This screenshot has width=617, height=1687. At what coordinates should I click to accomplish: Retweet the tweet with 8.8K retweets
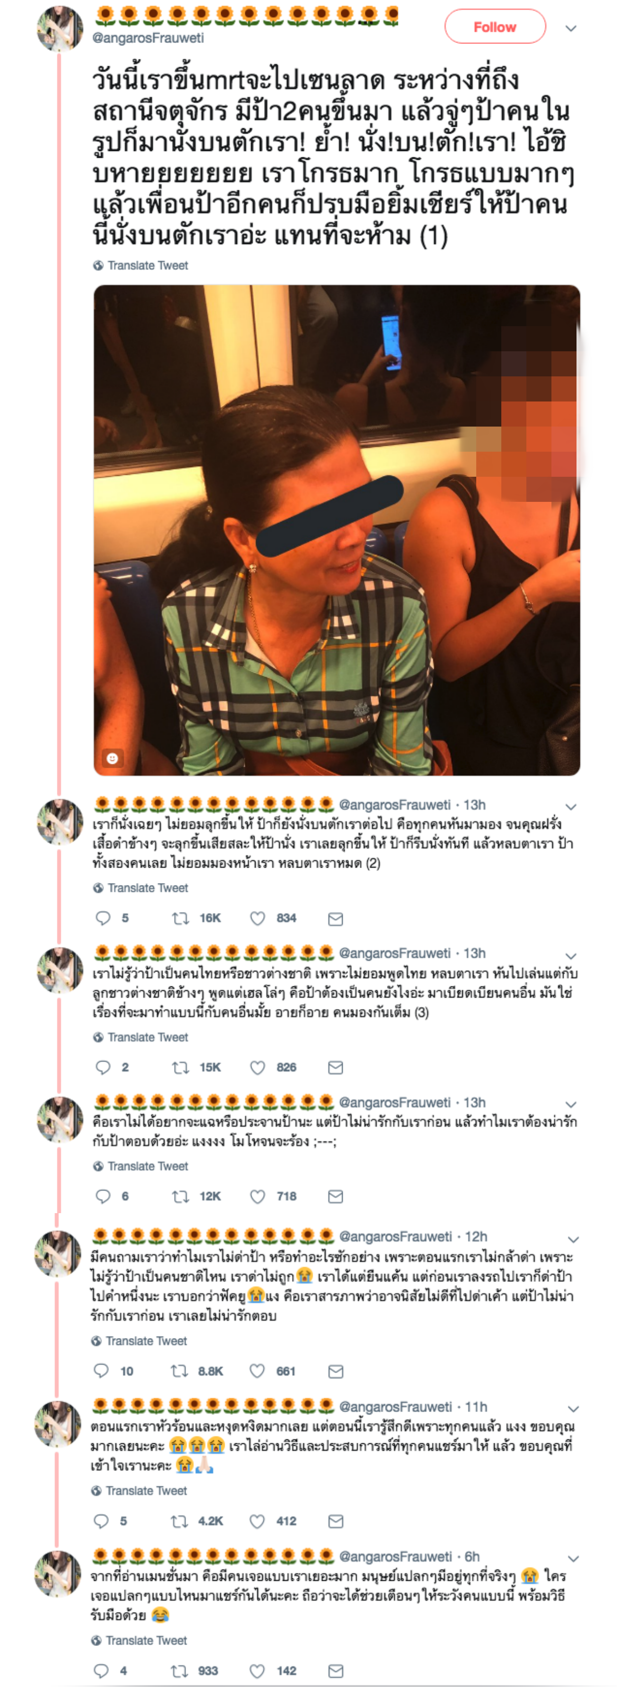[x=179, y=1370]
